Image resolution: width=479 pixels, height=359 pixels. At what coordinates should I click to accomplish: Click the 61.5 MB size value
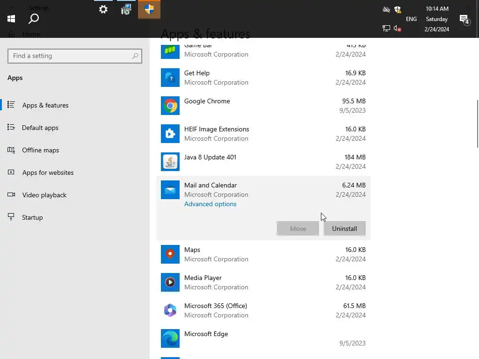click(x=355, y=306)
